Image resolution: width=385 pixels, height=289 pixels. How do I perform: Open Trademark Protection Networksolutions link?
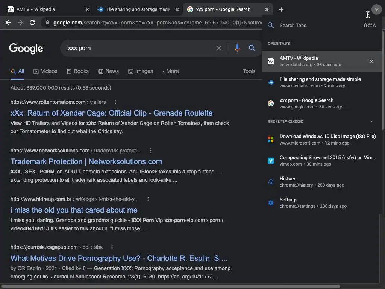[x=86, y=161]
